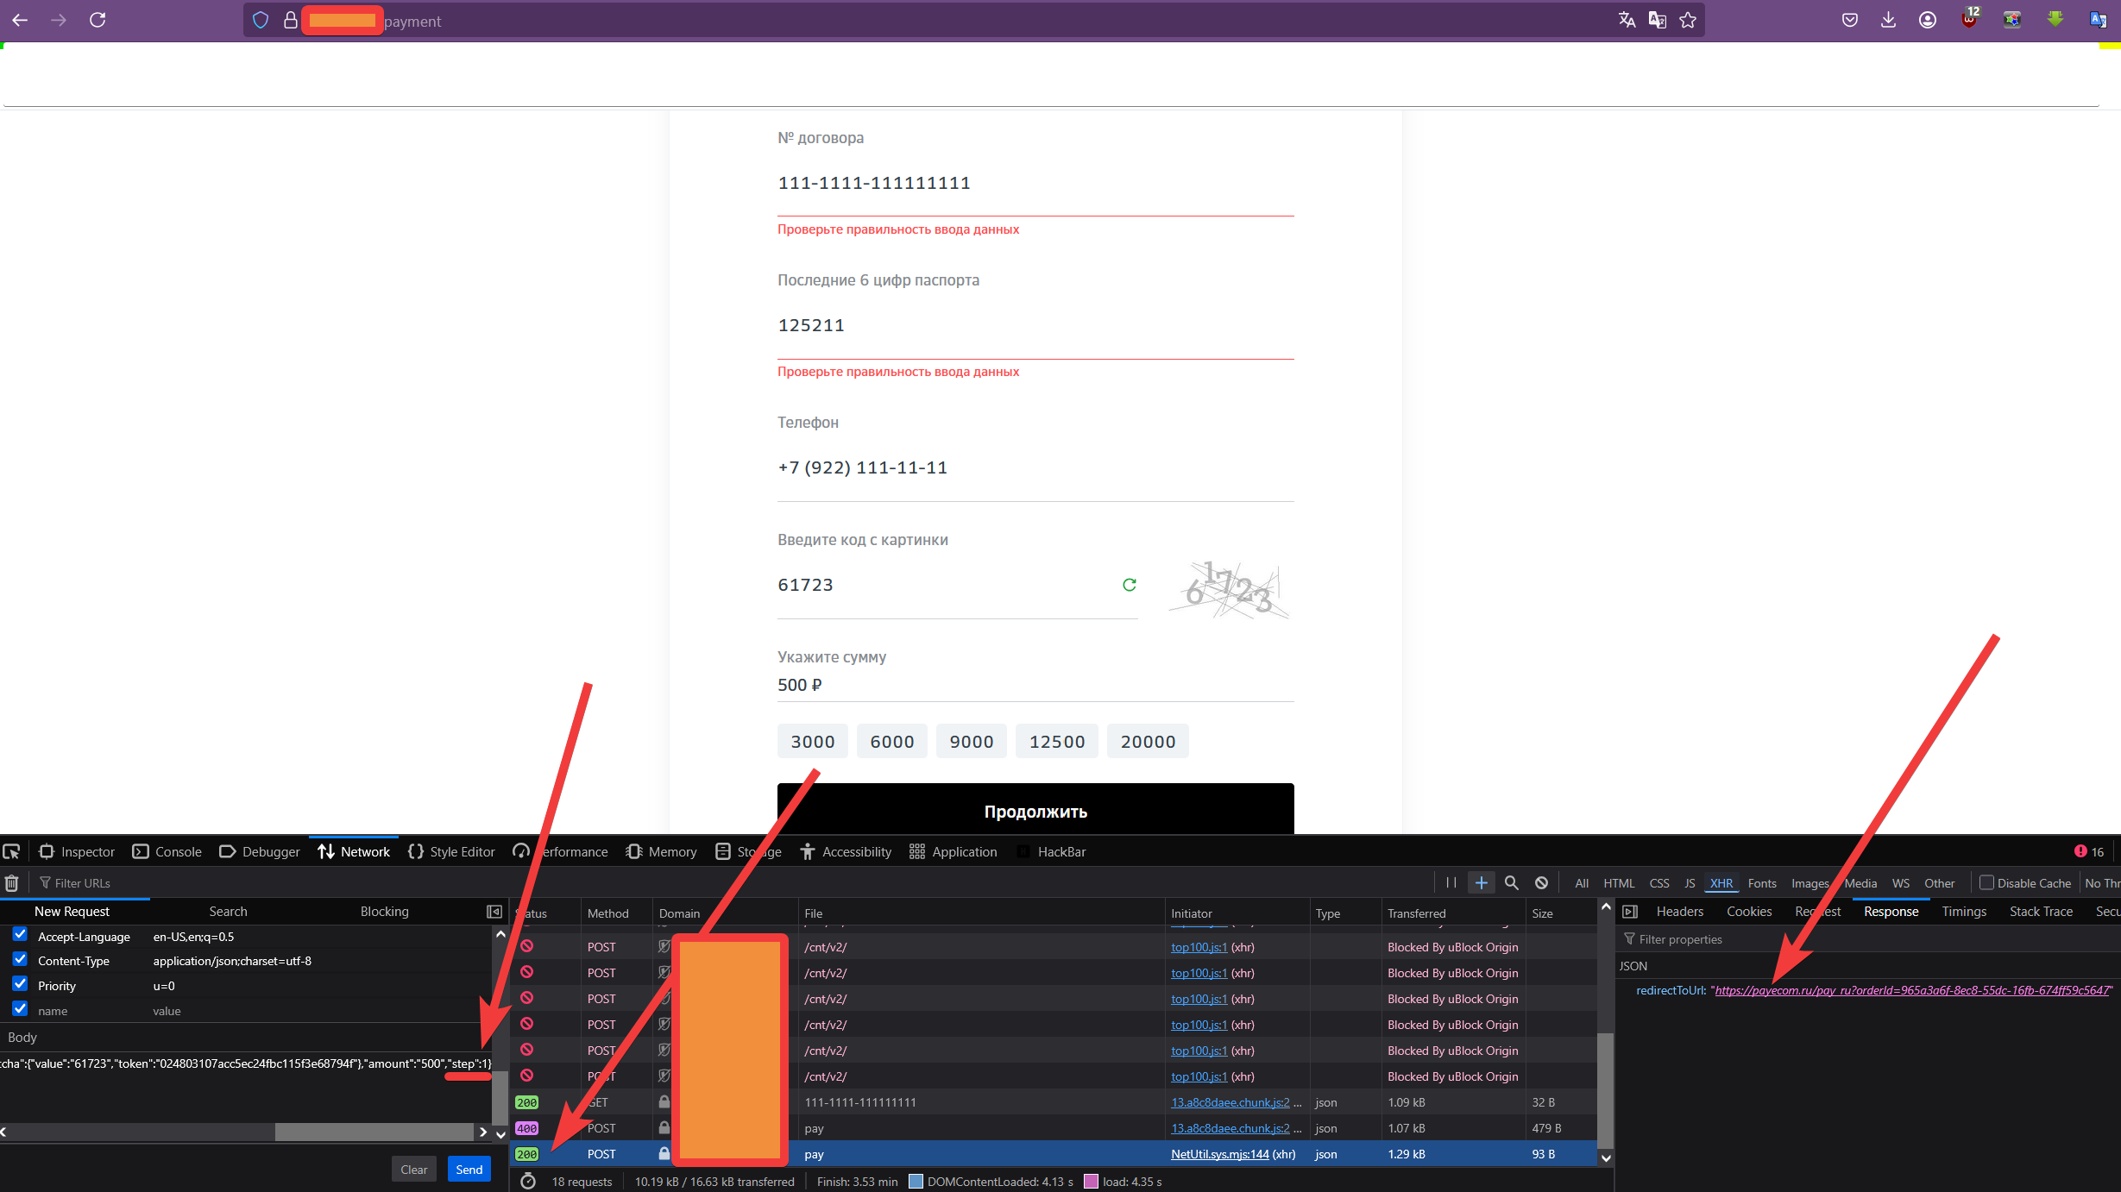Click the request blocking icon
2121x1192 pixels.
pos(1541,883)
